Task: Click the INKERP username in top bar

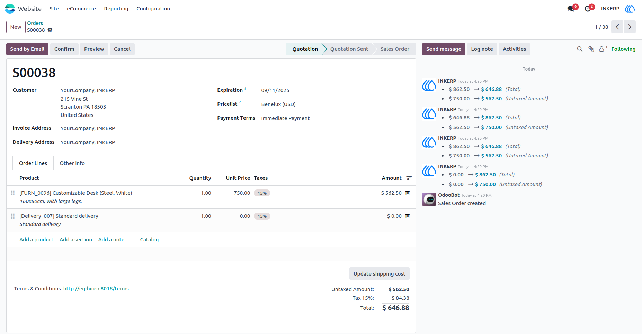Action: click(610, 9)
